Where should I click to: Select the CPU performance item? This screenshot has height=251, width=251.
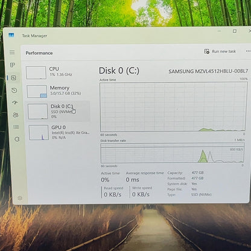57,72
